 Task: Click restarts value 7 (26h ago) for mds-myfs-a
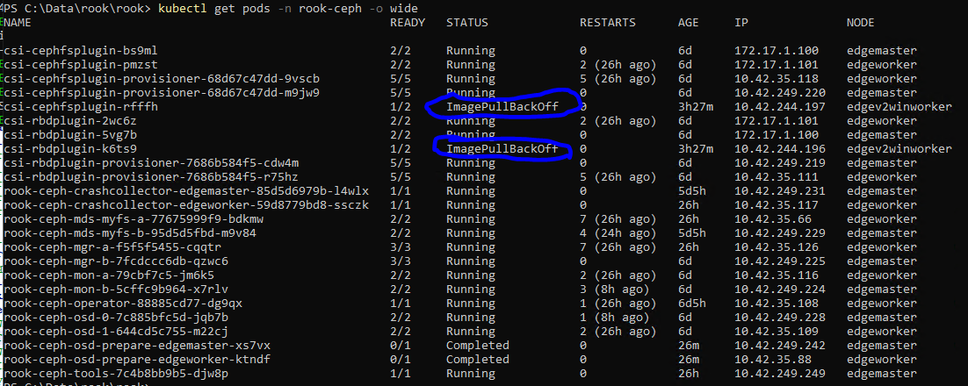[618, 219]
